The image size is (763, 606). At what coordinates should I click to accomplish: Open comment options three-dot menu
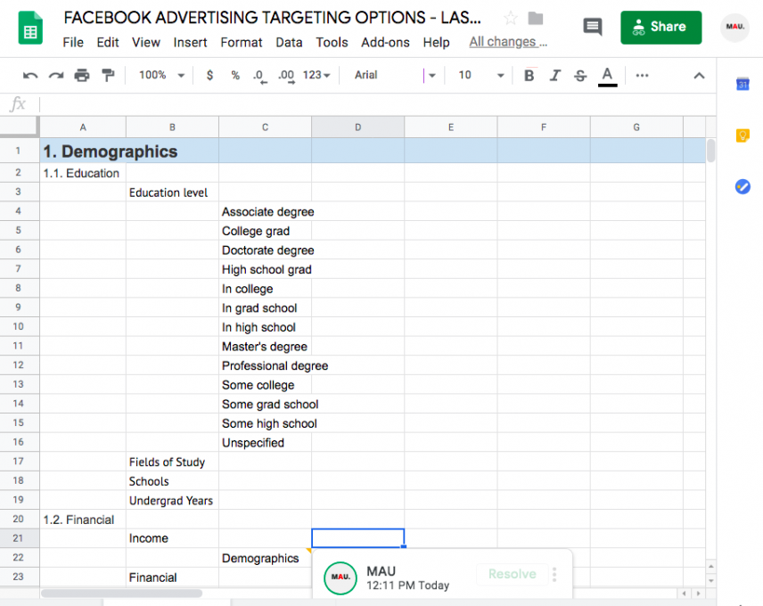554,575
